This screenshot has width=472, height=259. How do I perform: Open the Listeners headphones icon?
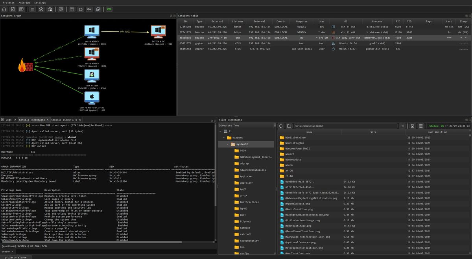click(4, 9)
